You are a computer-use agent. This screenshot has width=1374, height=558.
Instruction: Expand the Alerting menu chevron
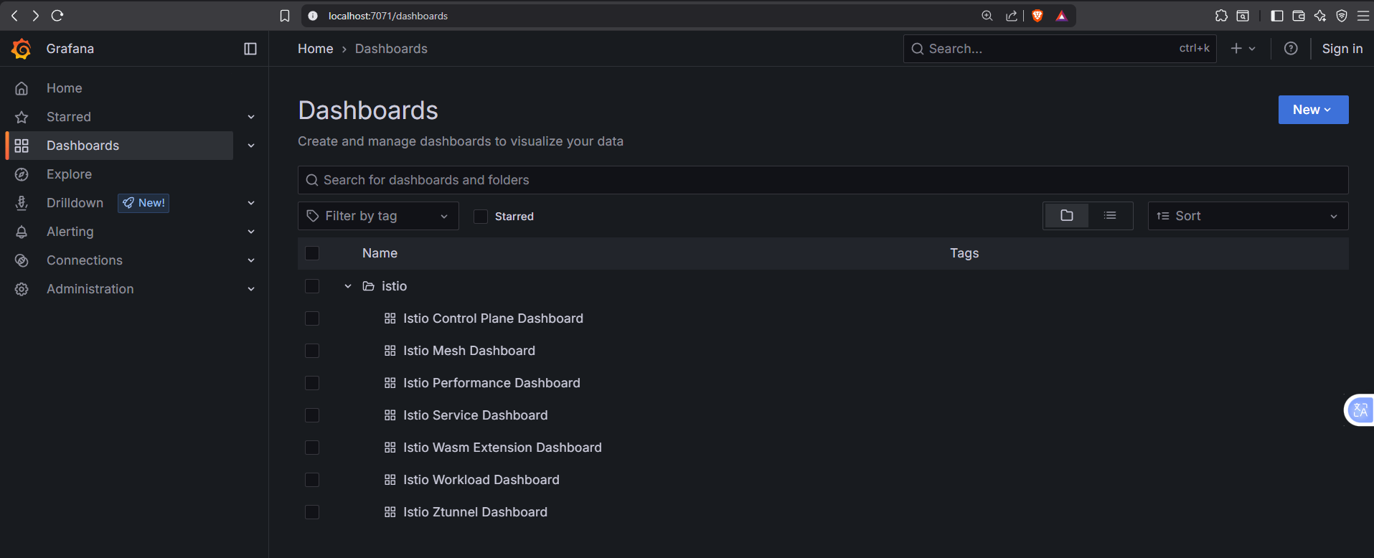(251, 232)
